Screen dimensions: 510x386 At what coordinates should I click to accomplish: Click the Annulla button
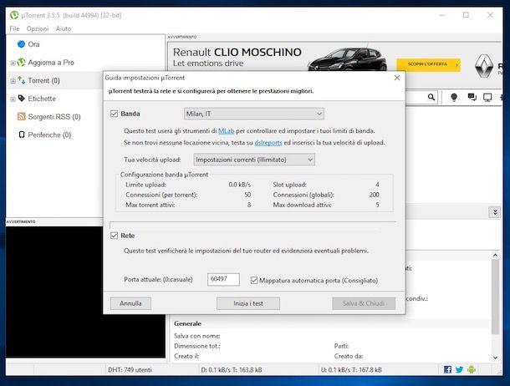coord(130,303)
